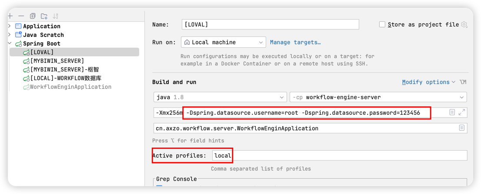Open the Modify options menu
The width and height of the screenshot is (481, 194).
tap(428, 82)
